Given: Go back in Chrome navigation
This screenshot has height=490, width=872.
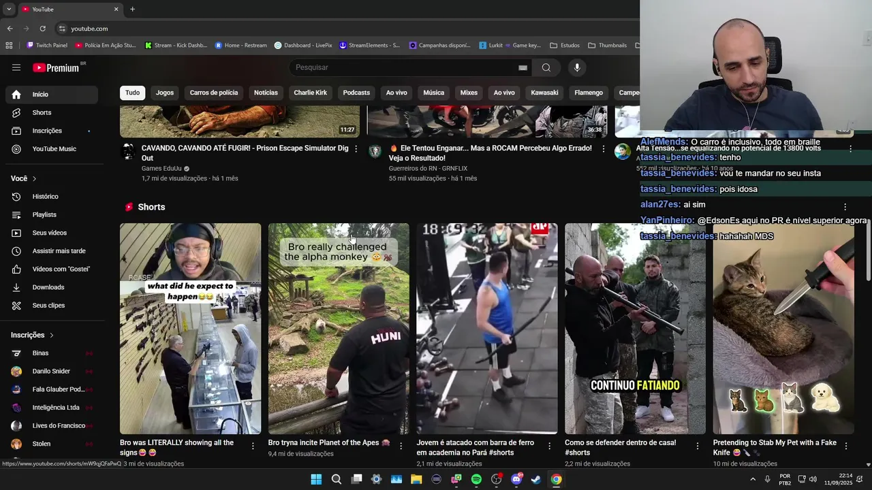Looking at the screenshot, I should pos(10,29).
